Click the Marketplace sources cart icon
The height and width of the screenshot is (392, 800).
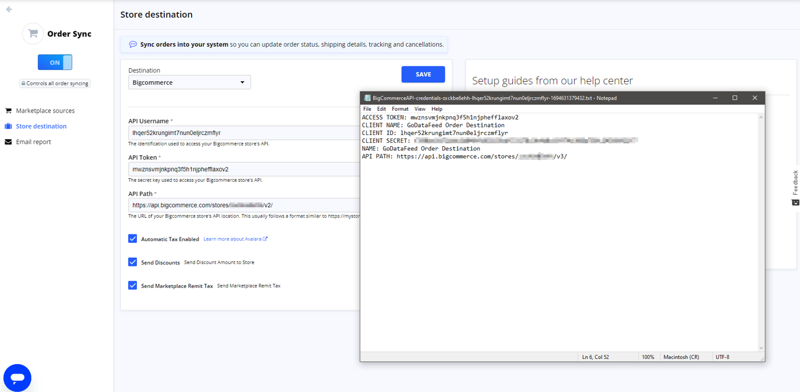(x=8, y=111)
